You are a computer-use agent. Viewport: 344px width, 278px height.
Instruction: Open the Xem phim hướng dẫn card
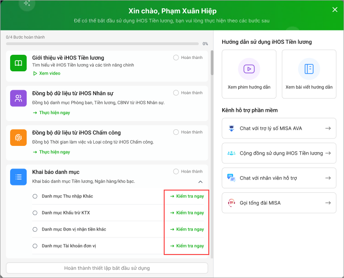[x=249, y=74]
